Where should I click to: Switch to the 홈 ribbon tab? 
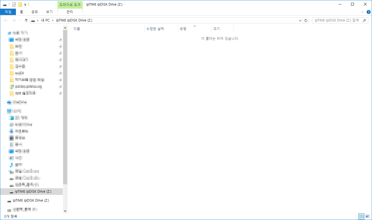21,12
